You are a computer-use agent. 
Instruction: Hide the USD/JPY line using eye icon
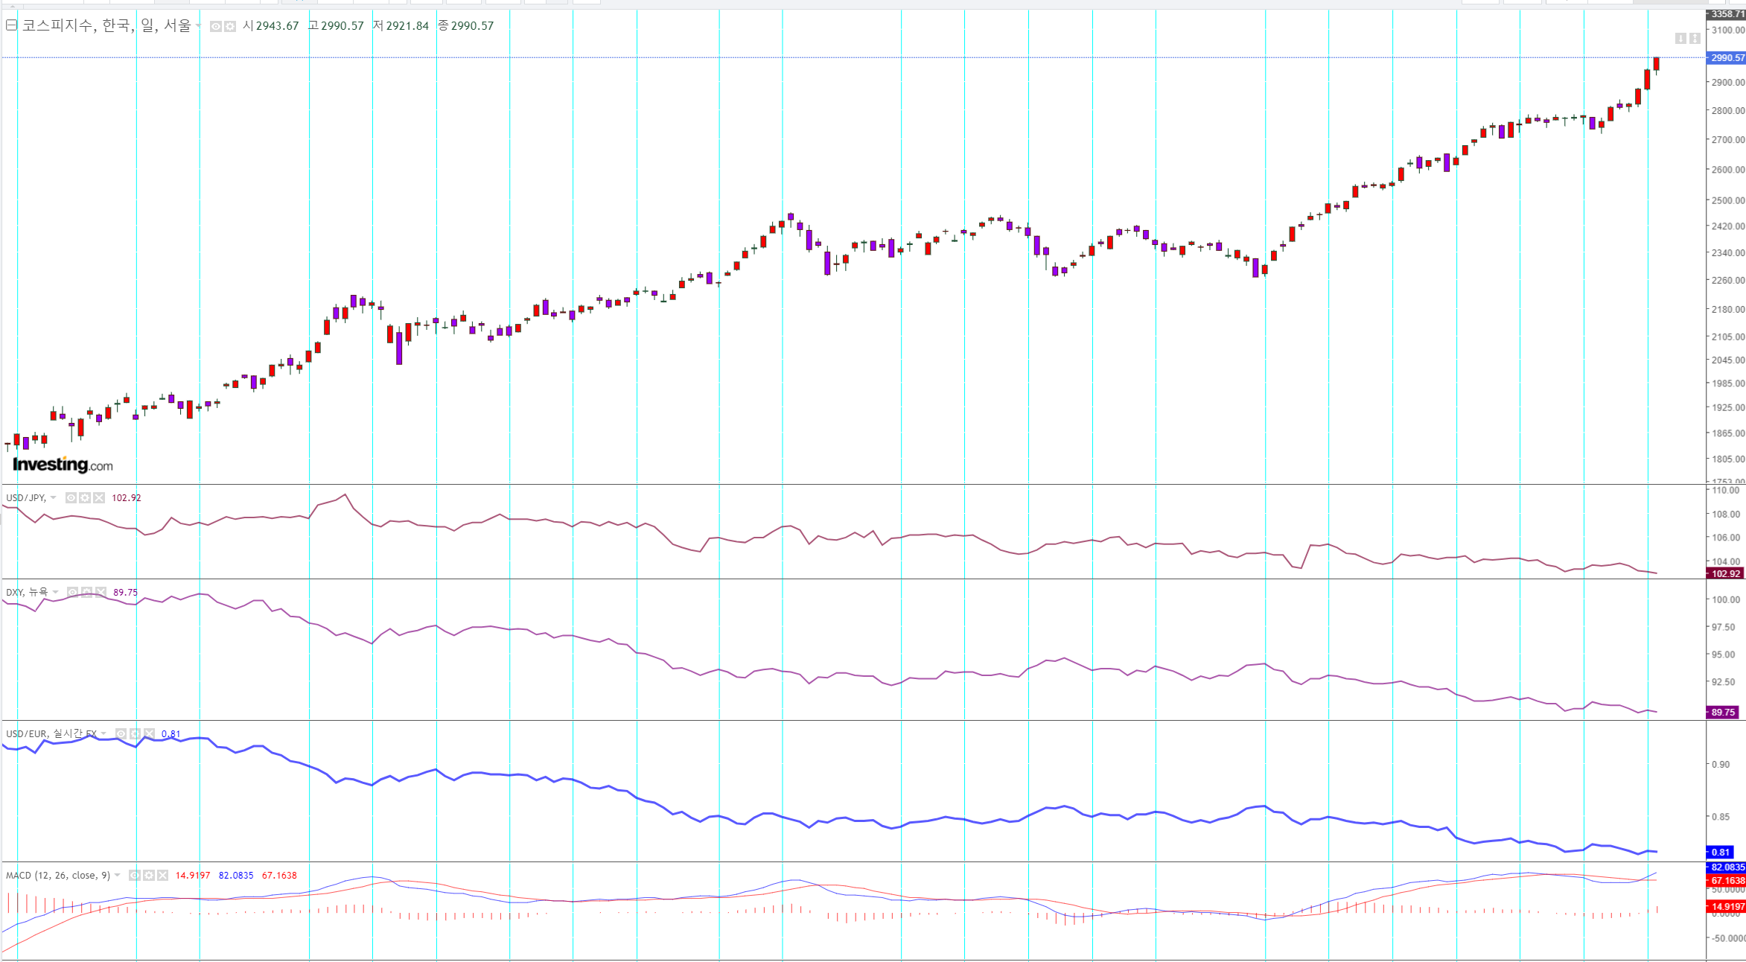click(71, 498)
